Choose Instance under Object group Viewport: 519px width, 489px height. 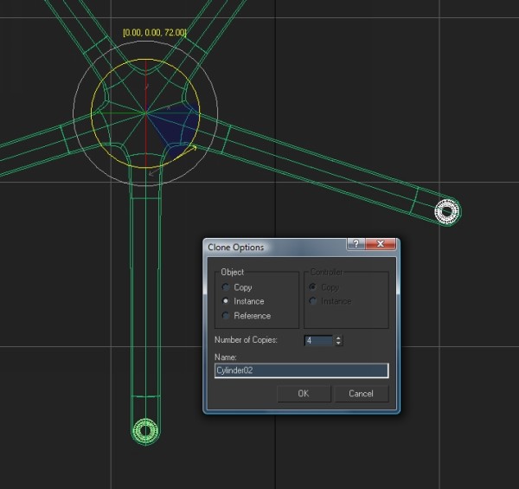(226, 301)
